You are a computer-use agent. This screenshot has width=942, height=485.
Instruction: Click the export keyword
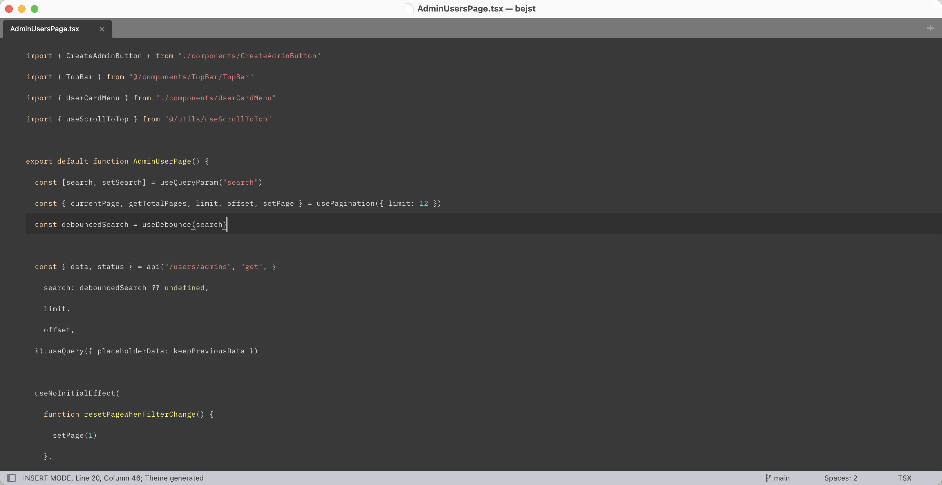point(39,161)
